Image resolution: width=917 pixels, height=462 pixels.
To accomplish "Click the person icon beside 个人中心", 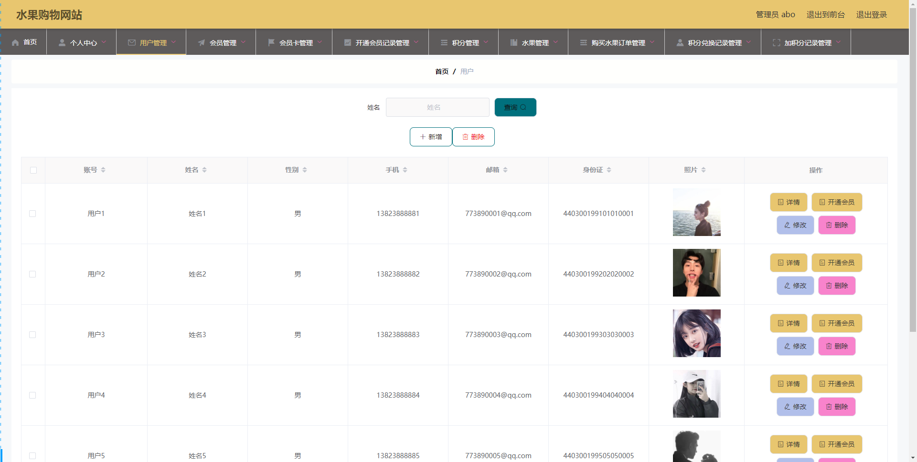I will coord(62,42).
